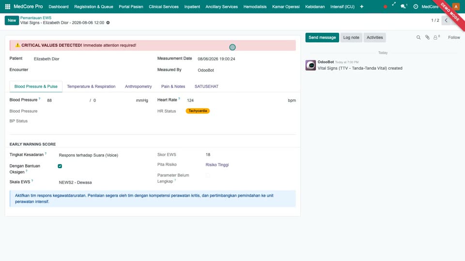Click OdooBot avatar in the chatter

click(x=310, y=65)
